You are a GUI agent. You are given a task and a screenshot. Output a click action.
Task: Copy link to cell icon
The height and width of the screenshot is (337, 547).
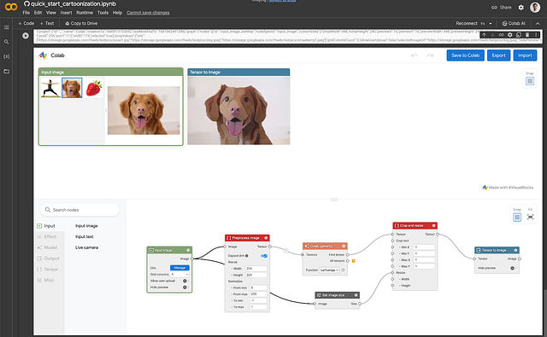click(502, 35)
